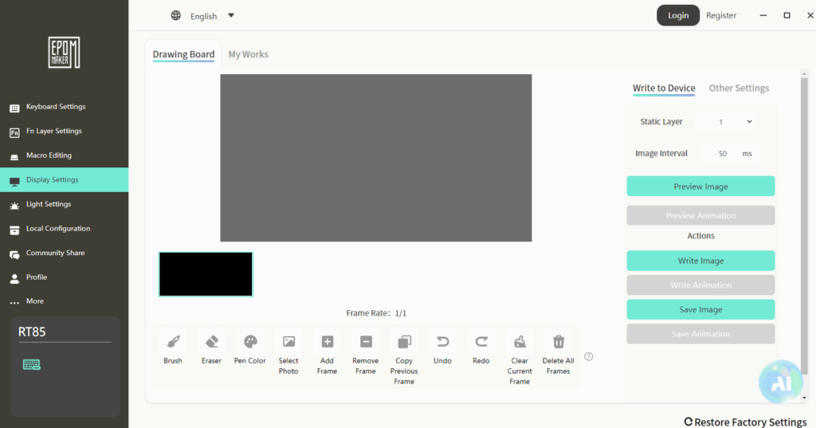The height and width of the screenshot is (428, 816).
Task: Click Restore Factory Settings
Action: (745, 422)
